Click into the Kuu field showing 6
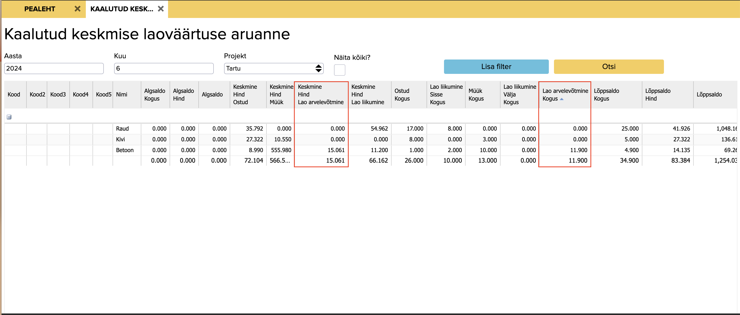The image size is (740, 315). 163,68
